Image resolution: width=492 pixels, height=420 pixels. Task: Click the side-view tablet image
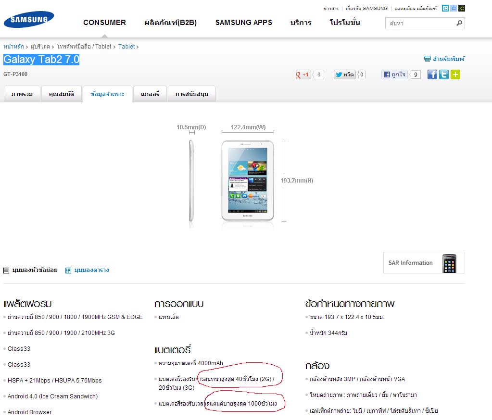[x=191, y=181]
